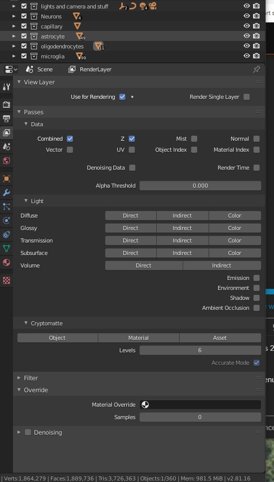Collapse the Cryptomatte subpanel

(x=26, y=323)
